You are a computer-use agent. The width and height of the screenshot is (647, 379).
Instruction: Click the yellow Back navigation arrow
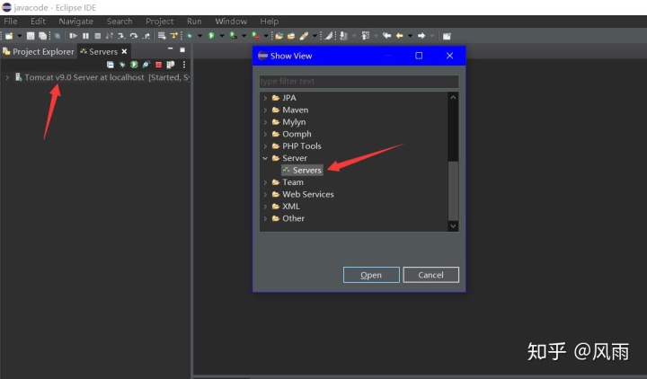[399, 36]
